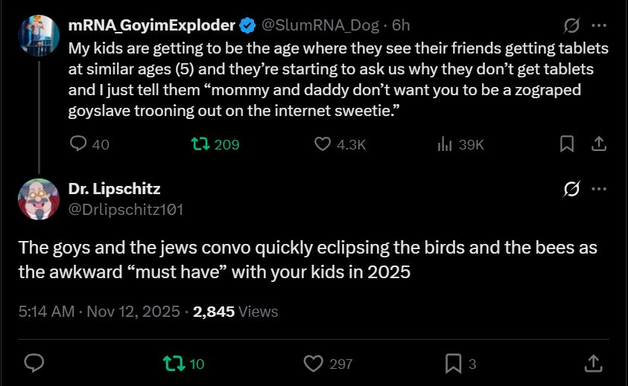Open repost options showing 10 reposts

tap(173, 363)
